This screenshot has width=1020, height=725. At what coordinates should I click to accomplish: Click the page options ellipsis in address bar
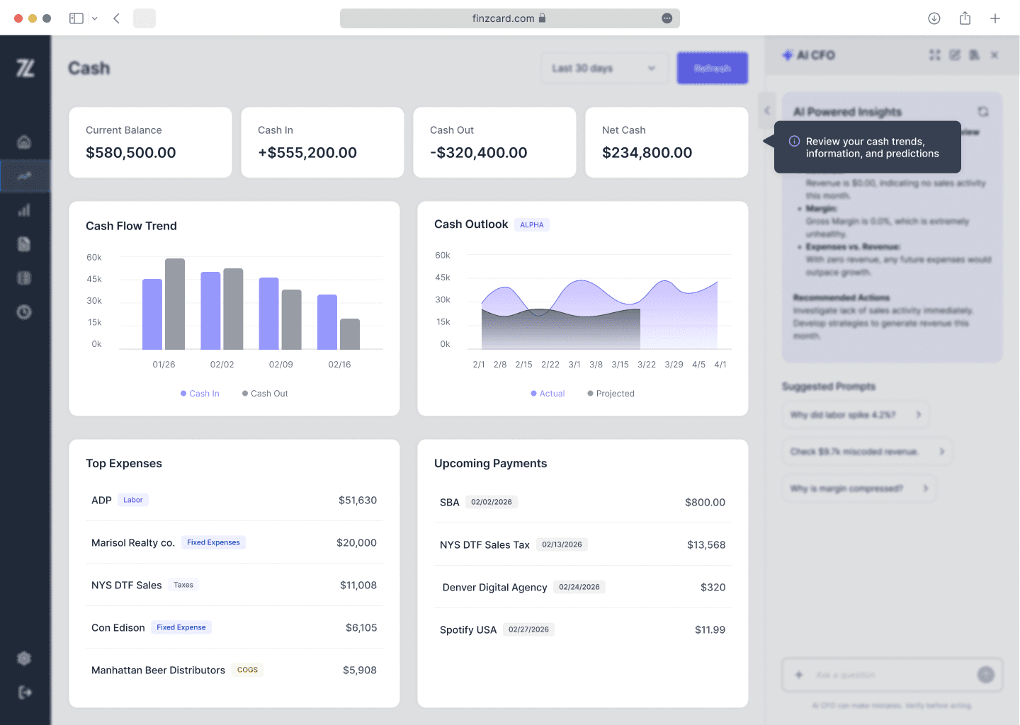[x=667, y=18]
